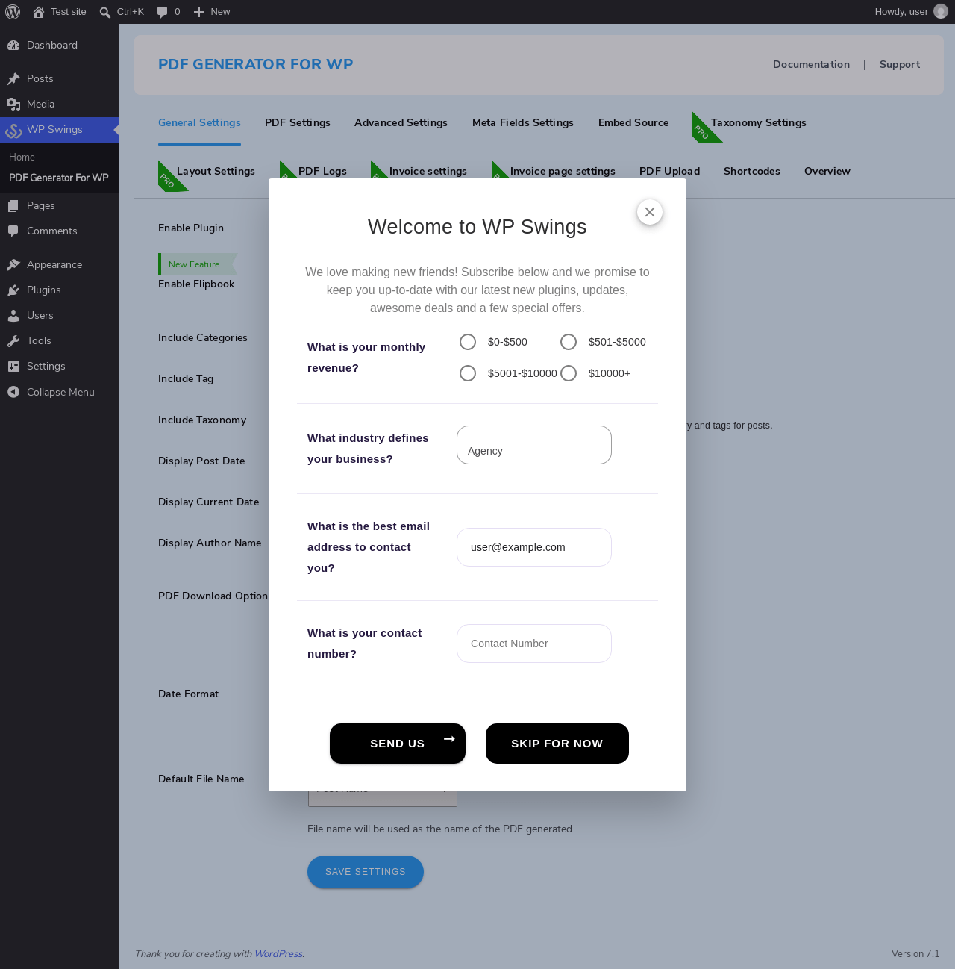Viewport: 955px width, 969px height.
Task: Open the Documentation link
Action: (x=811, y=65)
